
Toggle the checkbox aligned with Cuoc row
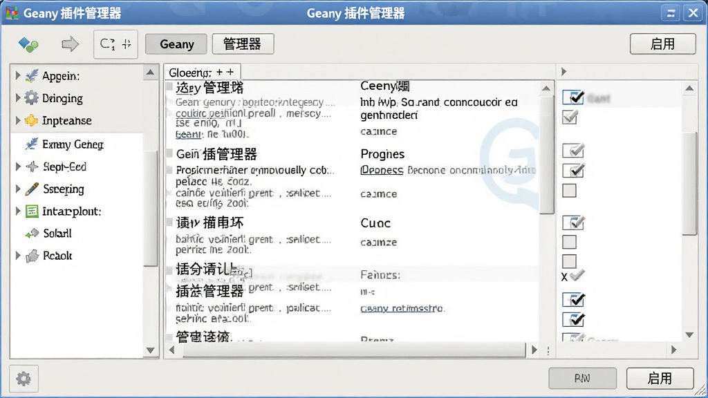click(x=573, y=222)
